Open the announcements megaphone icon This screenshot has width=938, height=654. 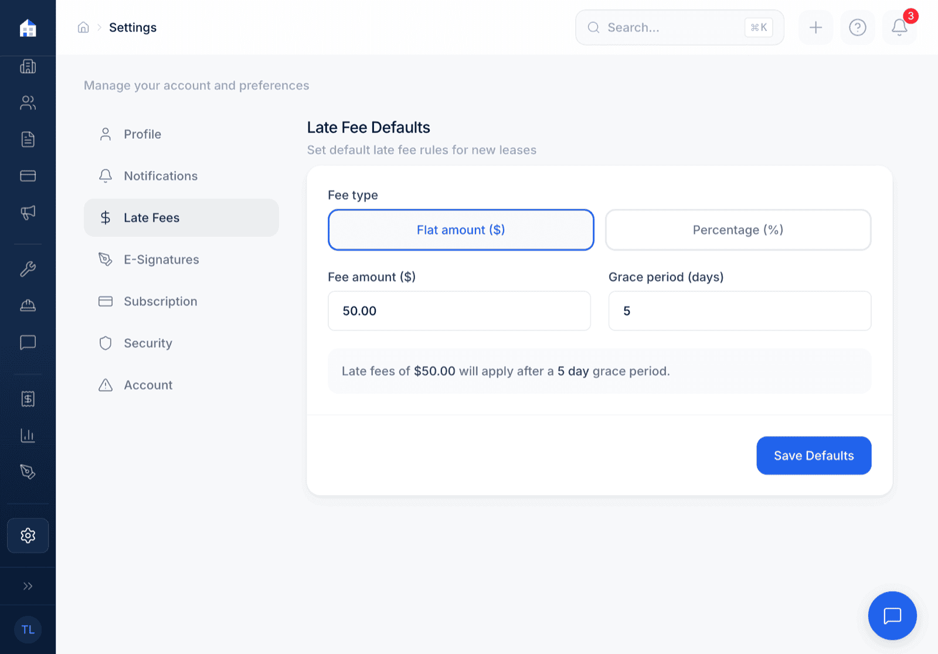pos(28,212)
